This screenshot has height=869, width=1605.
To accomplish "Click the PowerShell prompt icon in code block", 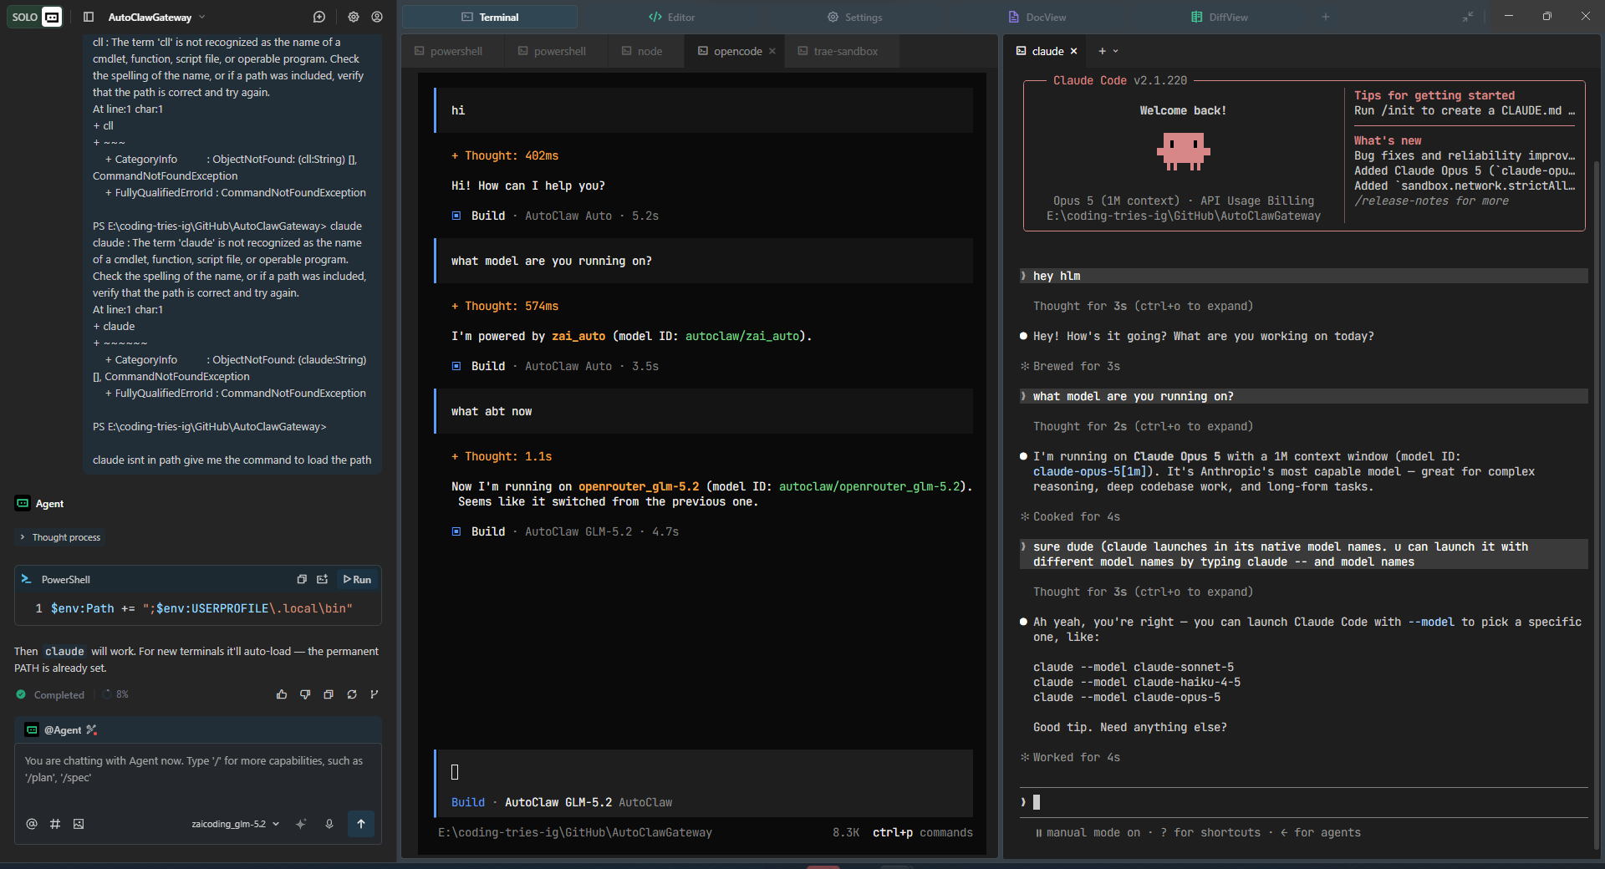I will pyautogui.click(x=27, y=579).
